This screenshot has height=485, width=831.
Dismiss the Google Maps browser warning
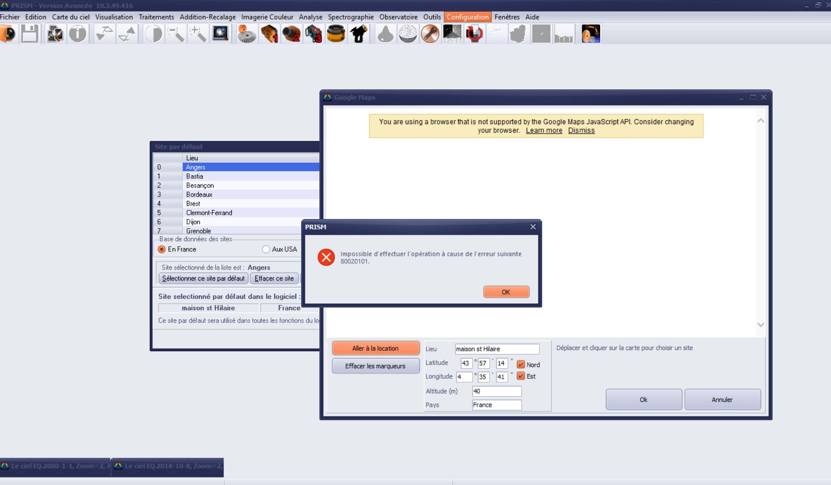[581, 130]
